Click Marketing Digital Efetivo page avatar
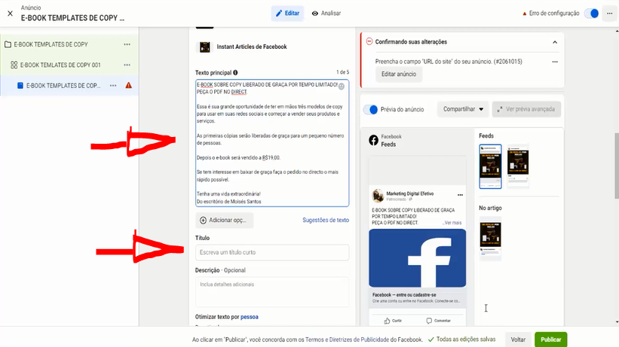This screenshot has height=347, width=619. click(378, 196)
